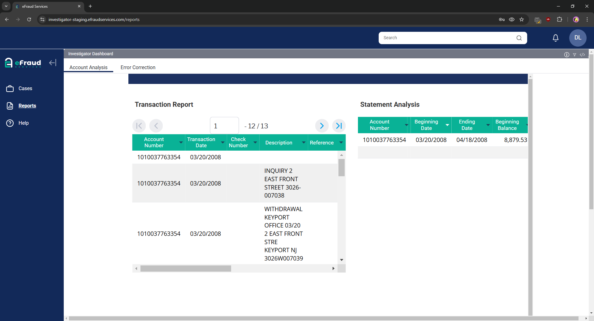594x321 pixels.
Task: Click the Statement Analysis account number 1010037763354
Action: [384, 140]
